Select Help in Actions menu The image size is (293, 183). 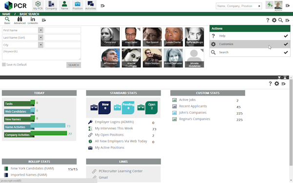coord(250,36)
